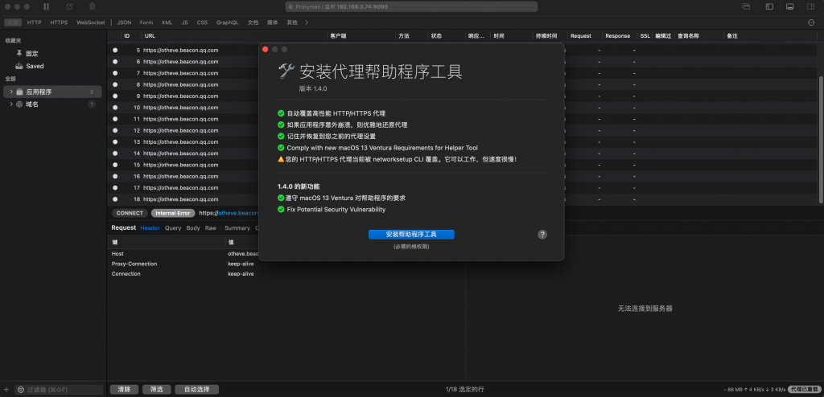Select request row 9 otheve.beacon.qq.com
The image size is (824, 397).
point(184,96)
